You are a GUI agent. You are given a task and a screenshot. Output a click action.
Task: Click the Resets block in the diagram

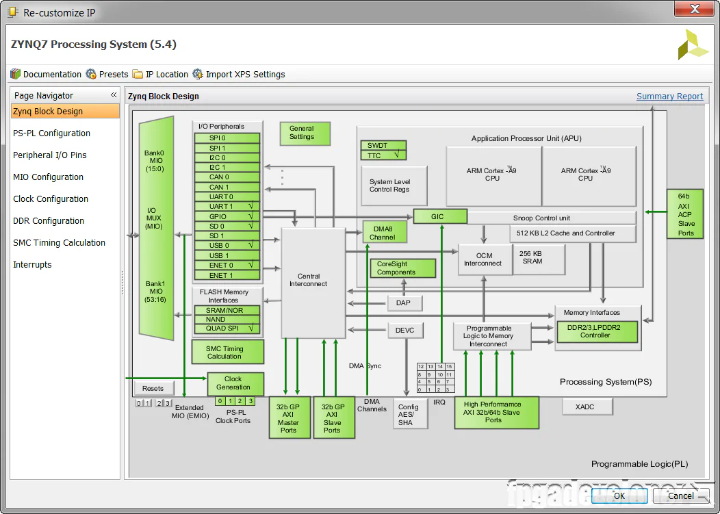(x=153, y=388)
